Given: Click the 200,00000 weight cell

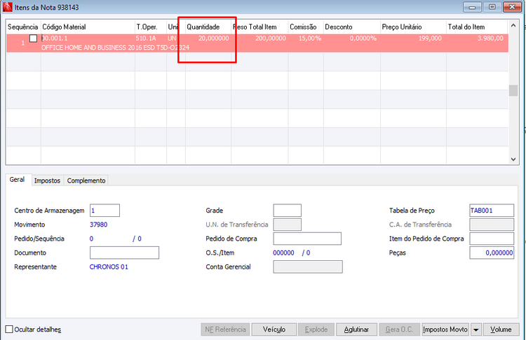Looking at the screenshot, I should tap(271, 38).
